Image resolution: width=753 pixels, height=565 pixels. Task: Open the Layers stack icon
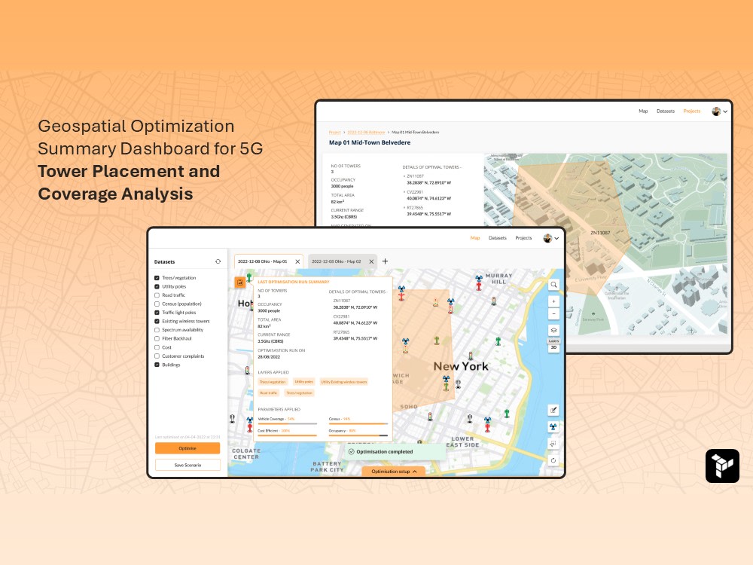click(x=553, y=331)
